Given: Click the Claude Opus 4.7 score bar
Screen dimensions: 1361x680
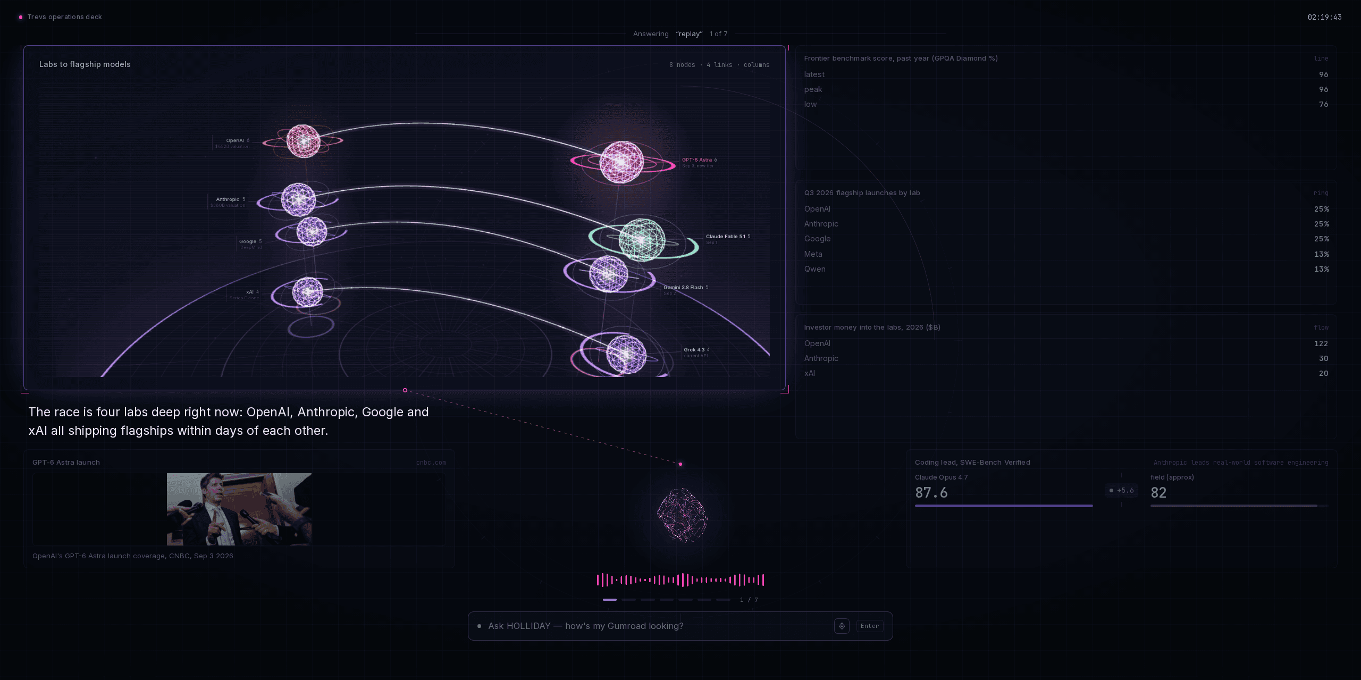Looking at the screenshot, I should click(1004, 506).
